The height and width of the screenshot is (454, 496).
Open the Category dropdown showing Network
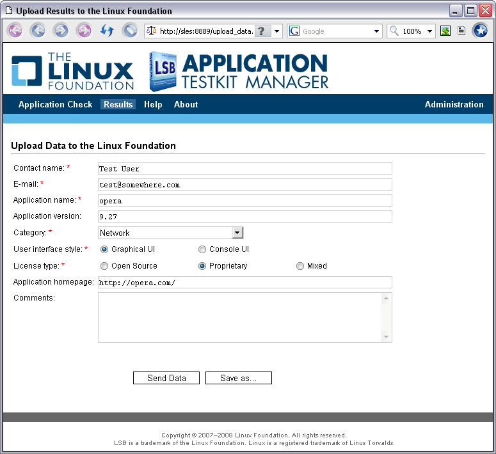pyautogui.click(x=171, y=233)
